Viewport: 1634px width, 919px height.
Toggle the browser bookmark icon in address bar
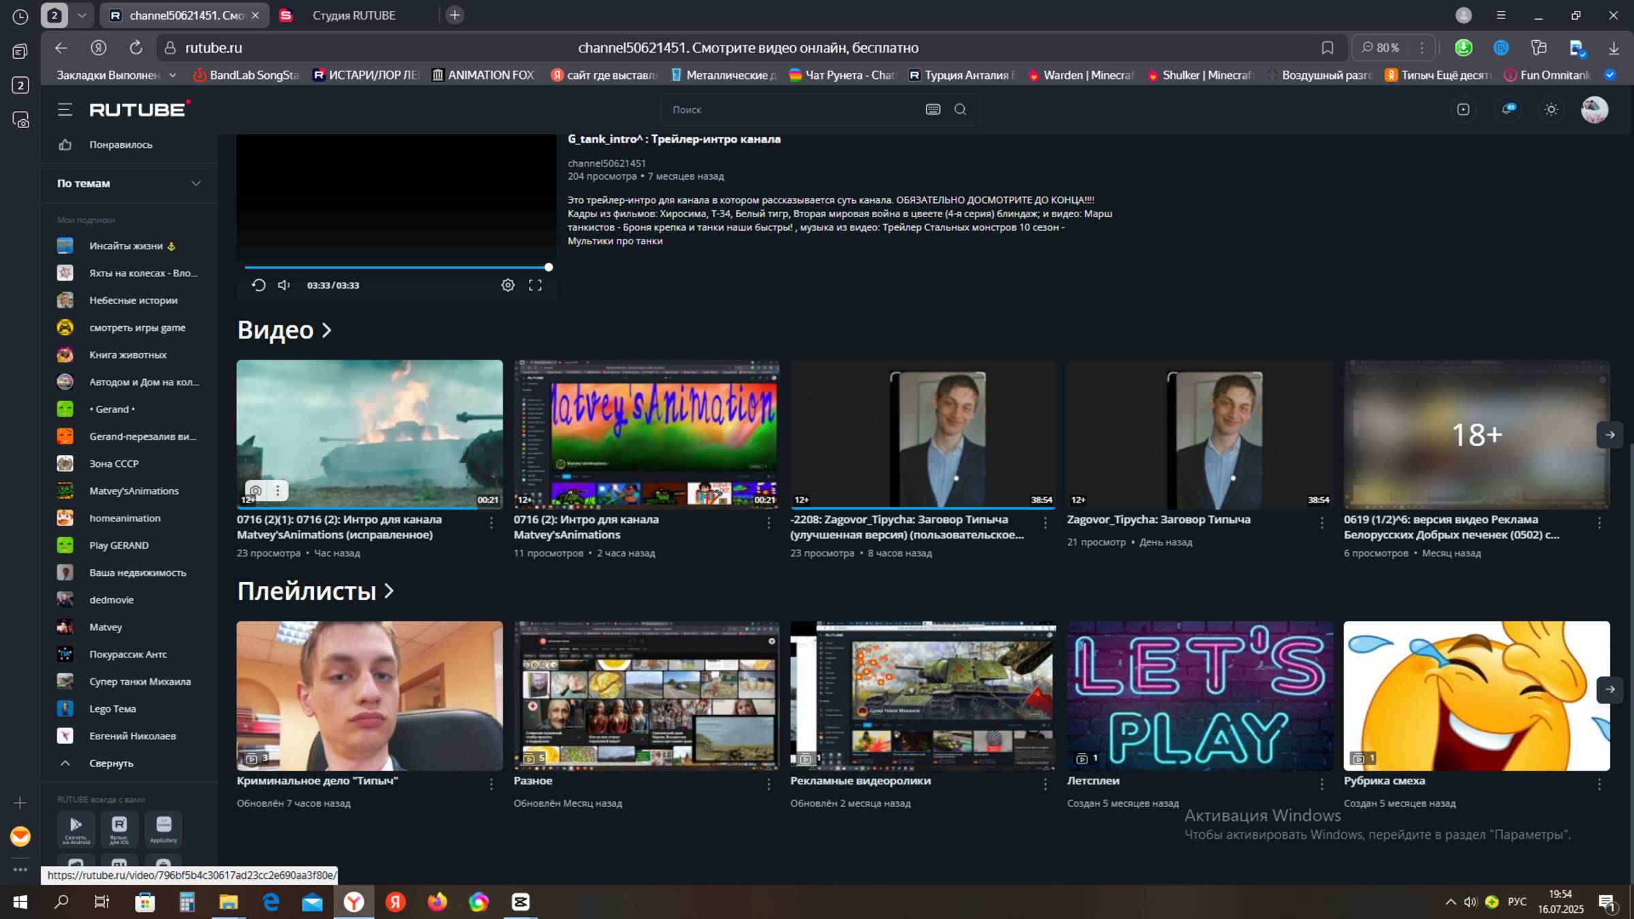[x=1327, y=48]
